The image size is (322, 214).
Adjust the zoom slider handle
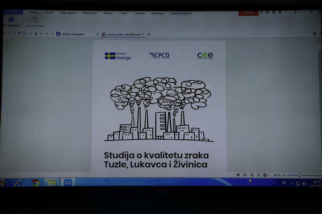(299, 175)
